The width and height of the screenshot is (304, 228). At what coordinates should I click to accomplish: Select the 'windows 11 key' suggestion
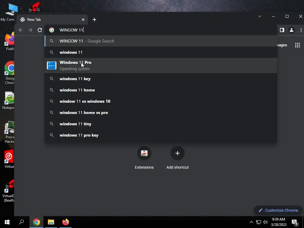click(161, 79)
